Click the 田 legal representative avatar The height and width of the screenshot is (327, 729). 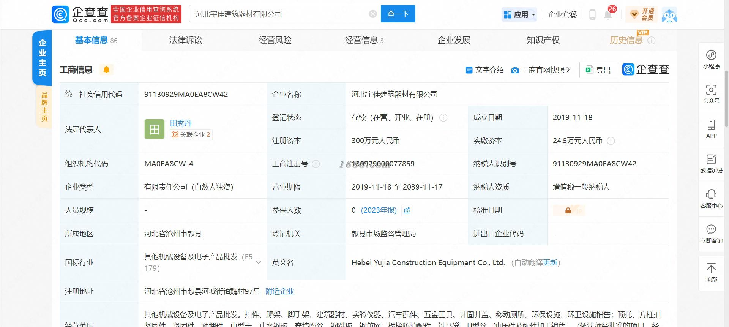(155, 129)
